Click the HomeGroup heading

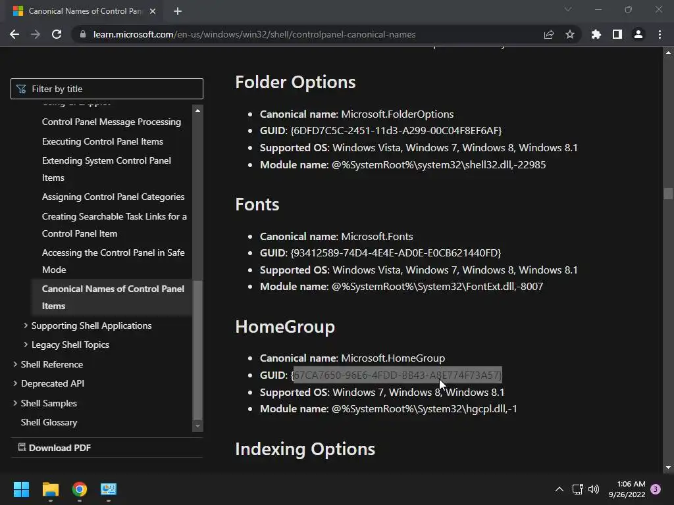click(285, 327)
